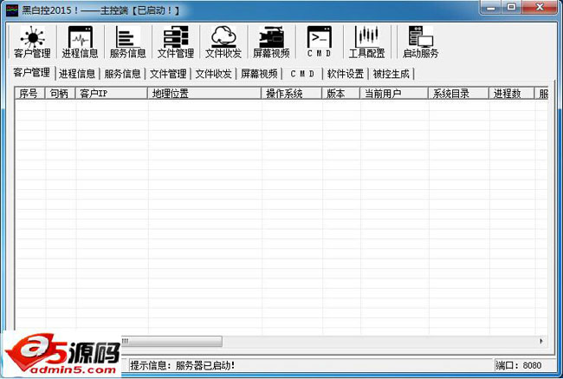The width and height of the screenshot is (563, 379).
Task: Click the 句柄 column header
Action: (x=60, y=94)
